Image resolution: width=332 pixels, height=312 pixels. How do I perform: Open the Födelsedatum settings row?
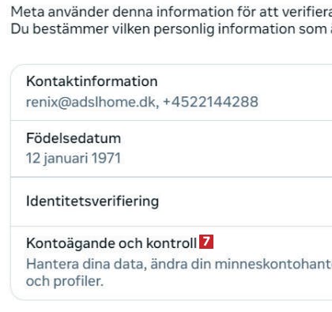pos(172,148)
